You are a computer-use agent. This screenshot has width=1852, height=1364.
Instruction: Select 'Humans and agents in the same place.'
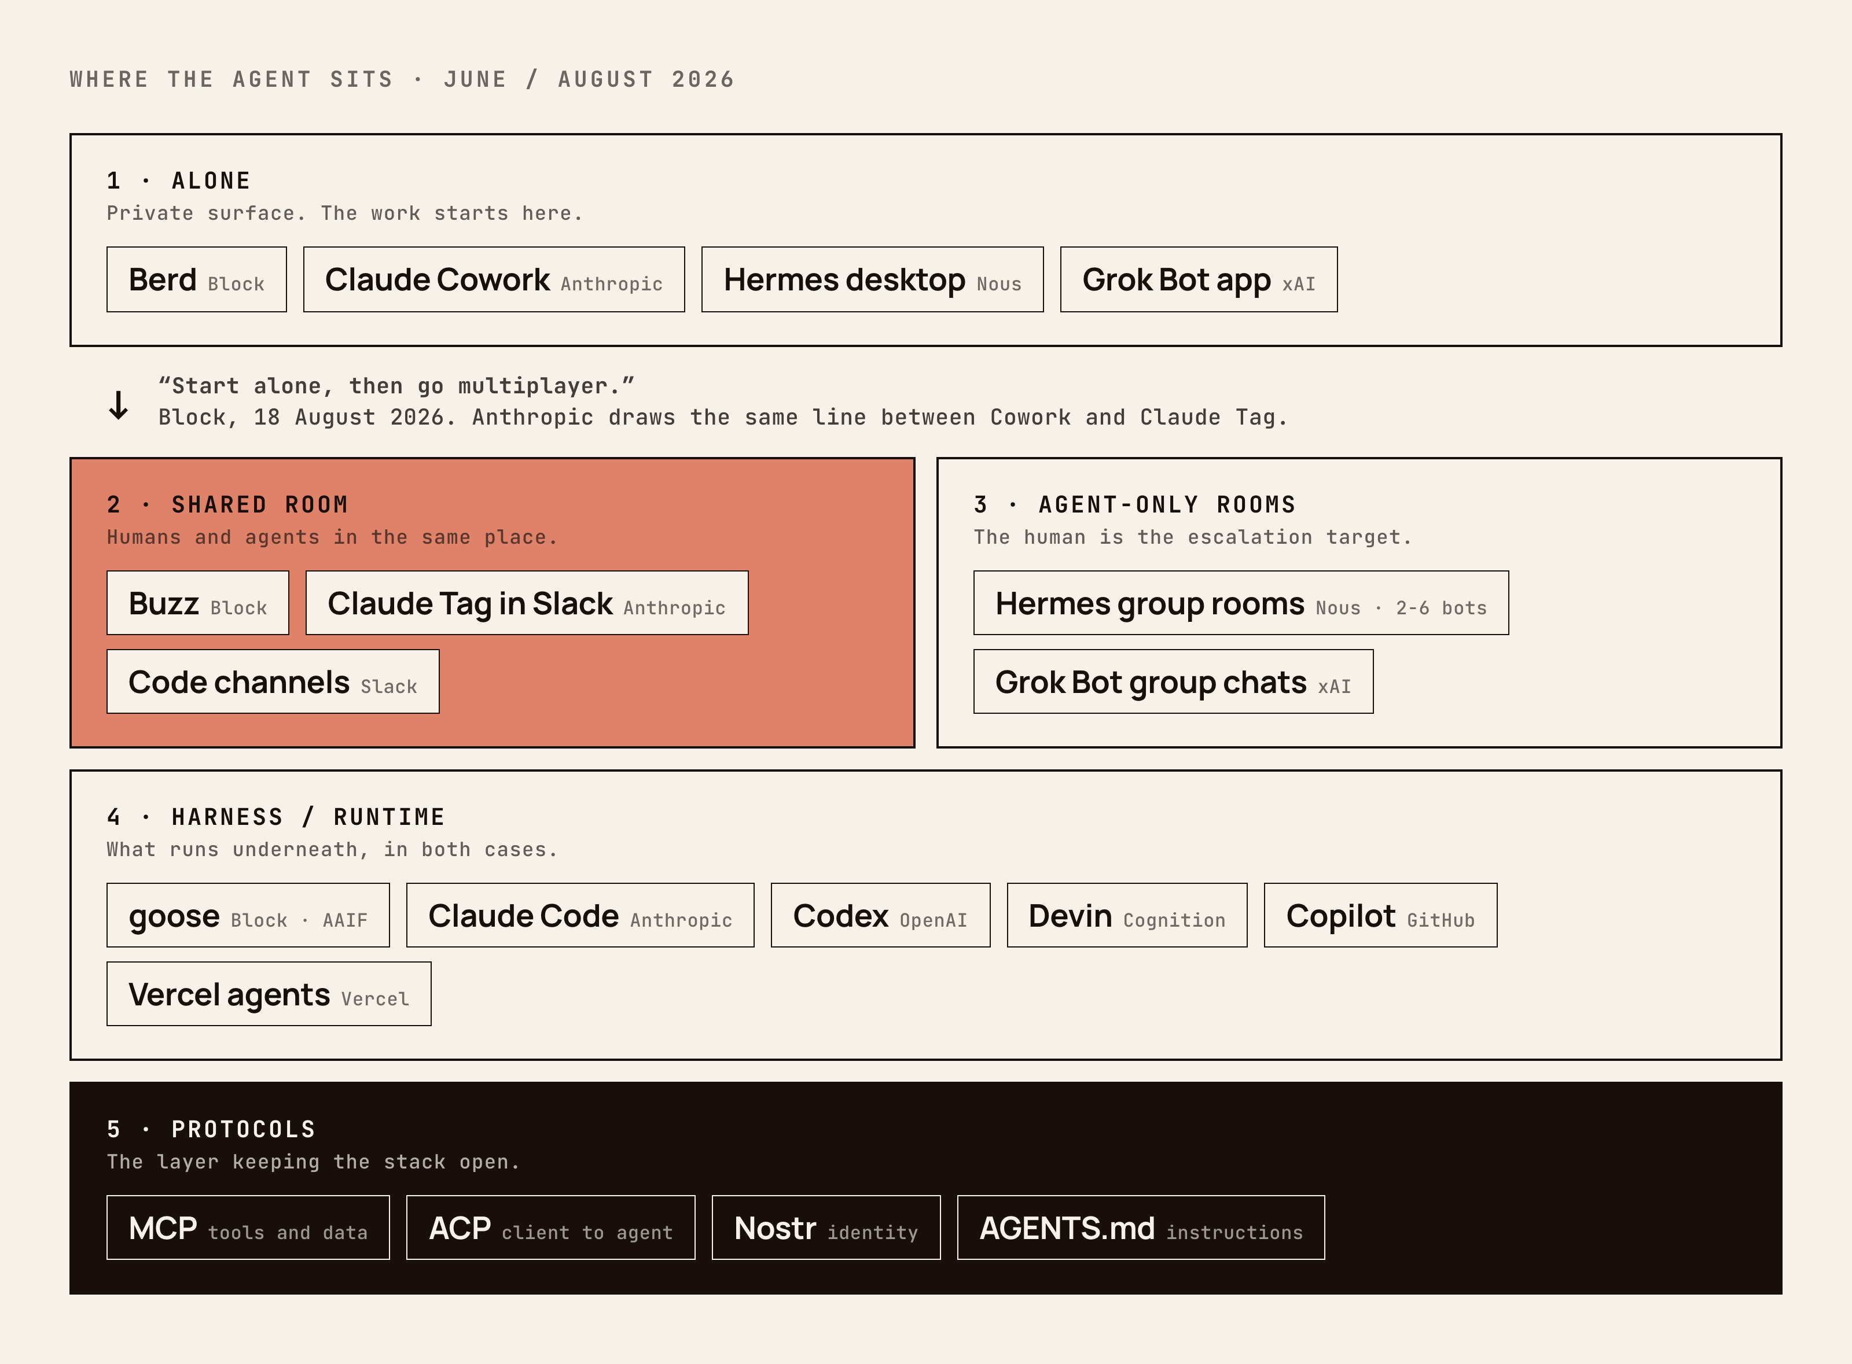tap(332, 537)
